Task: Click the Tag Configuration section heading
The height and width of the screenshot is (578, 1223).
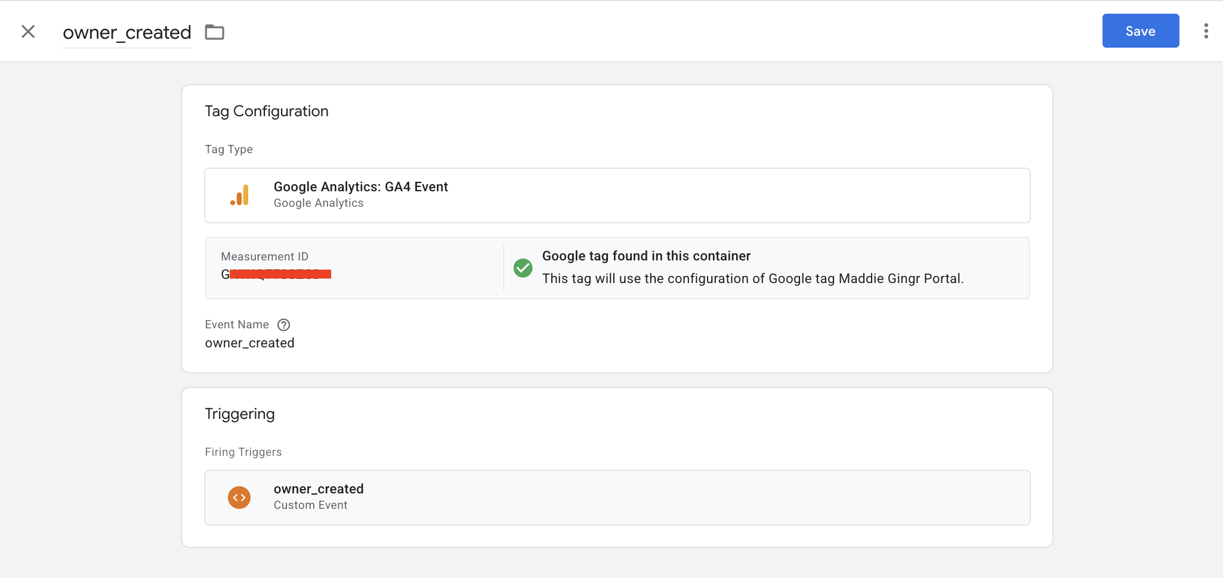Action: click(267, 111)
